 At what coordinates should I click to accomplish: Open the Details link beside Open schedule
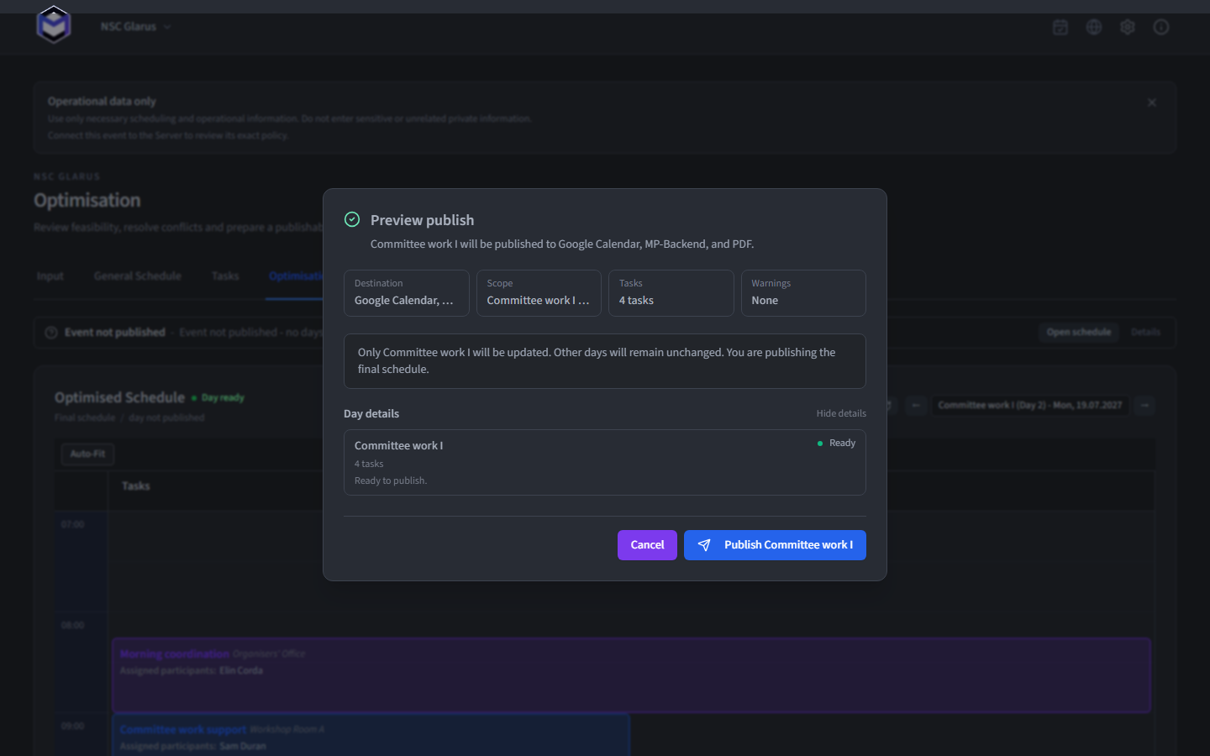pos(1145,333)
